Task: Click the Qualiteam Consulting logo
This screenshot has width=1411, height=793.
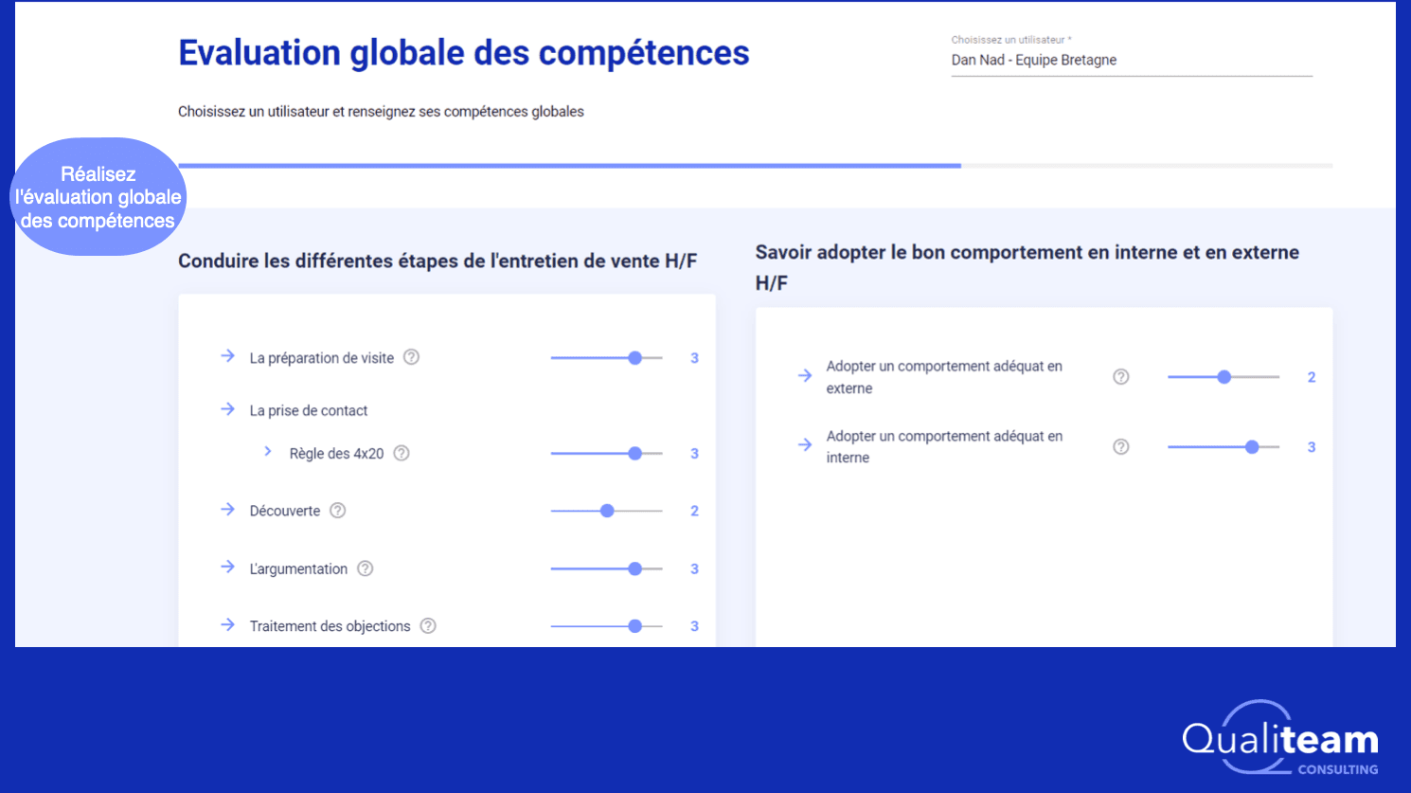Action: pos(1280,739)
